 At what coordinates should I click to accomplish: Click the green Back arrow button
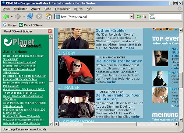pos(6,17)
